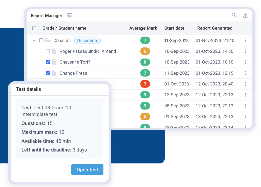The height and width of the screenshot is (187, 261).
Task: Uncheck the Chance Press checkbox
Action: [x=48, y=73]
